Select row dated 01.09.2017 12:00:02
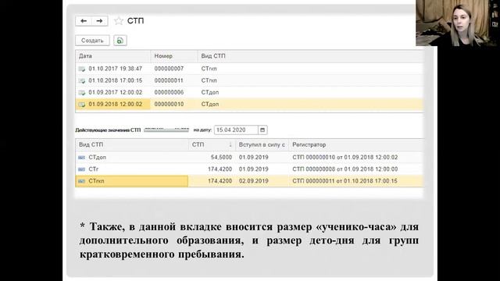This screenshot has height=281, width=500. 249,92
